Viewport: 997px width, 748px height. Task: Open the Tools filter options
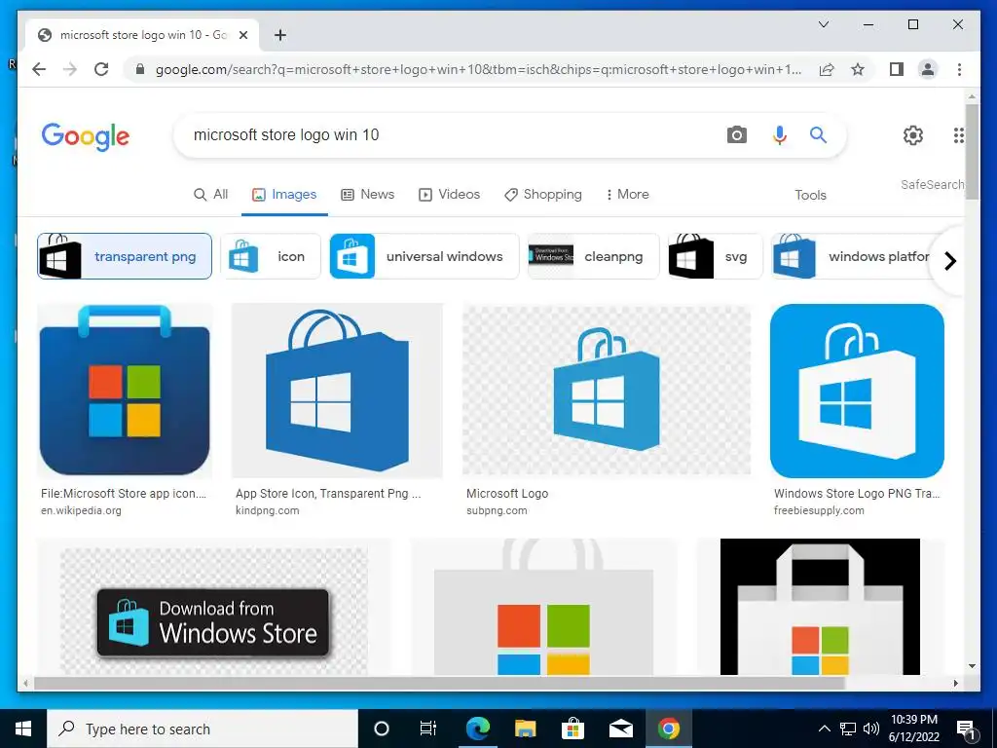pyautogui.click(x=810, y=195)
